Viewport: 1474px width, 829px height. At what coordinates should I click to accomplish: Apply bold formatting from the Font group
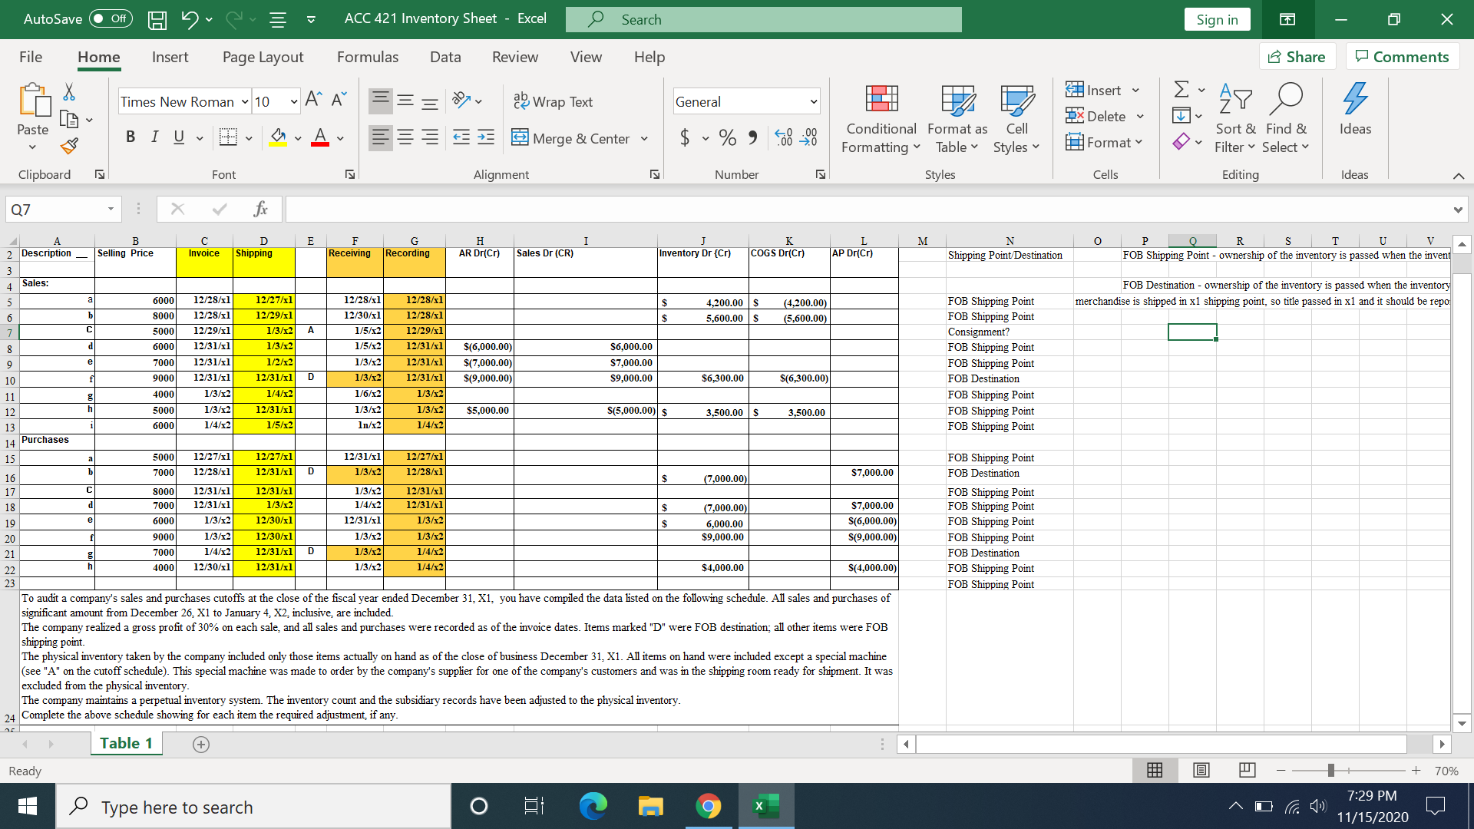click(130, 137)
